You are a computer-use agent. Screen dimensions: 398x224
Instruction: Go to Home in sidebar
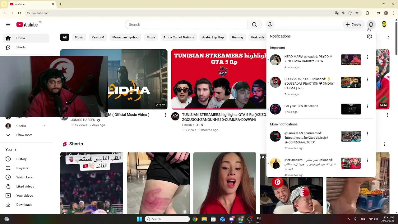tap(26, 38)
